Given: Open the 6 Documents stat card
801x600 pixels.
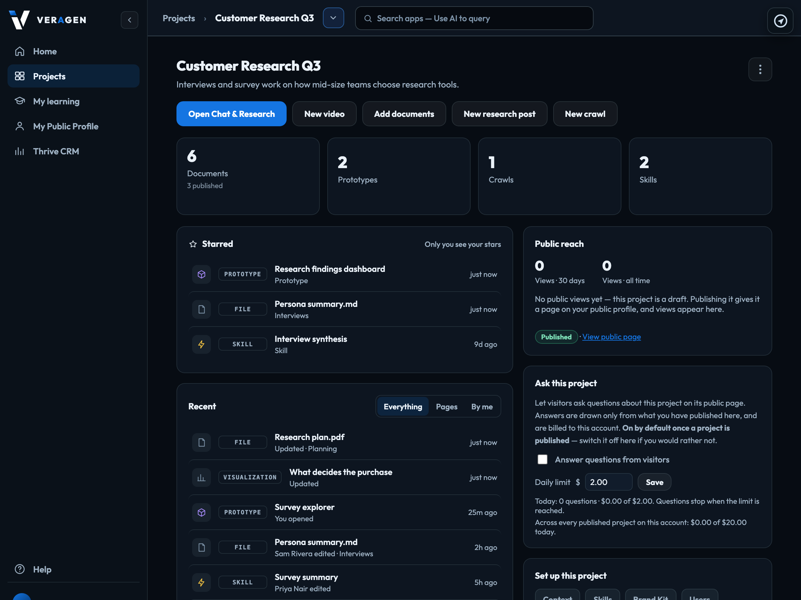Looking at the screenshot, I should [x=248, y=176].
